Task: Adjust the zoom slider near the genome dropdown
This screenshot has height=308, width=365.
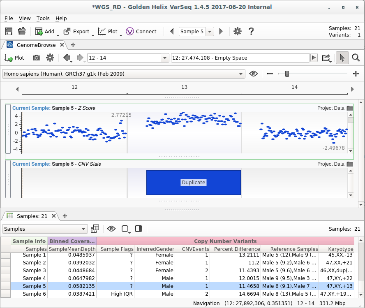Action: click(x=286, y=74)
